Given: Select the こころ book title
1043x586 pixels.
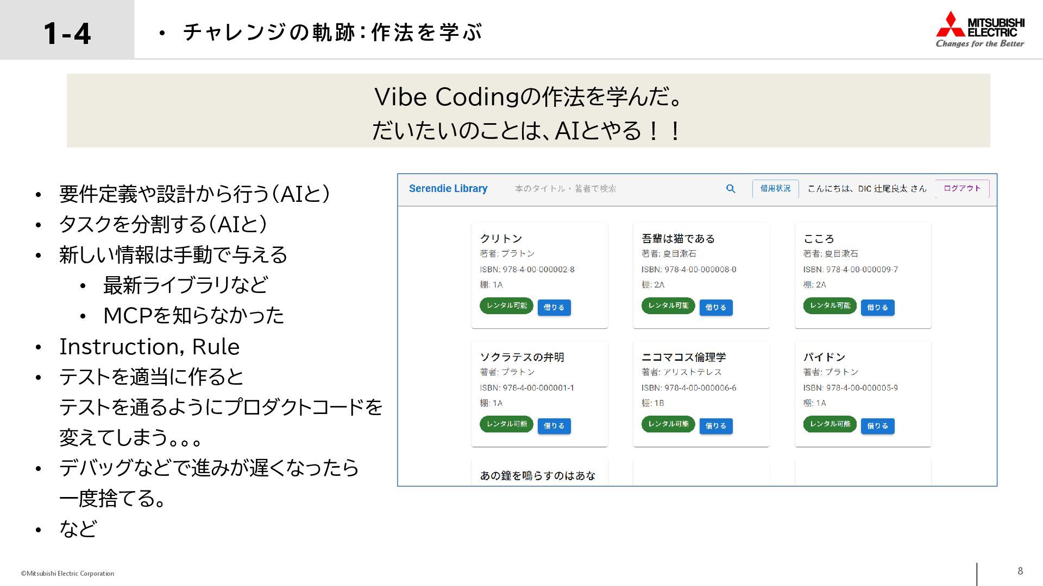Looking at the screenshot, I should (819, 238).
